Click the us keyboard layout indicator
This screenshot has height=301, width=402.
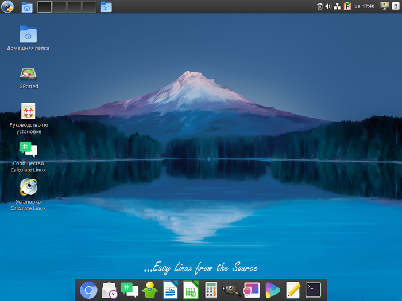coord(357,6)
